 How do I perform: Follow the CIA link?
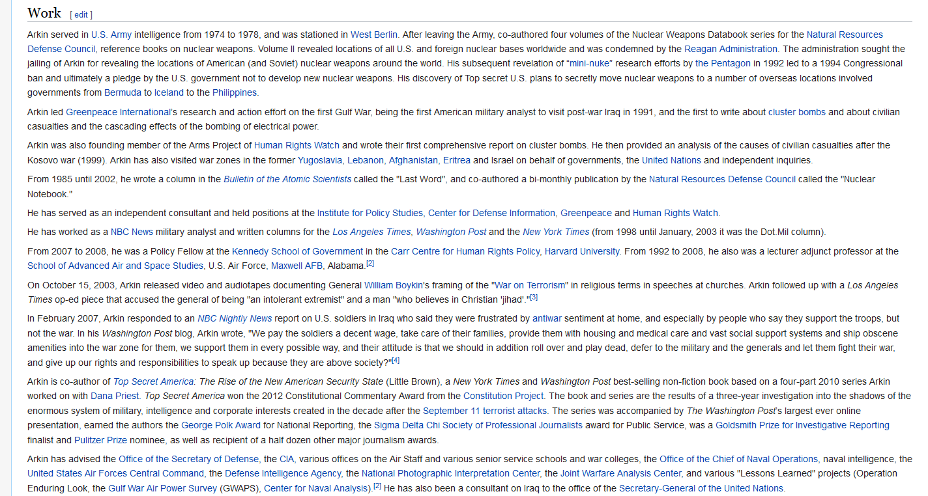(287, 459)
